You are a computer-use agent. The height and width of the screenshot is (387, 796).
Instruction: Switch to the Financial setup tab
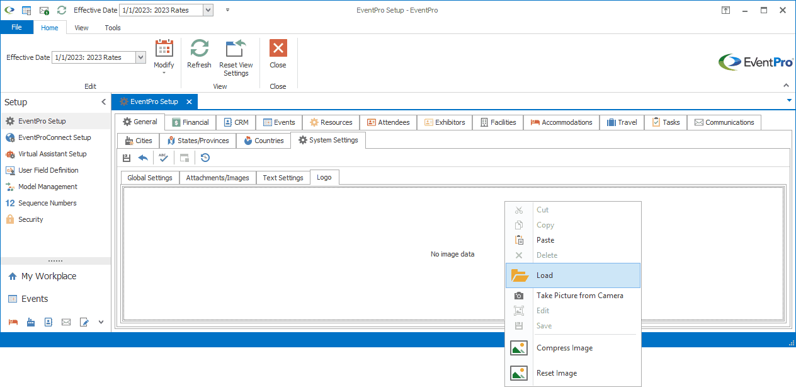[190, 122]
